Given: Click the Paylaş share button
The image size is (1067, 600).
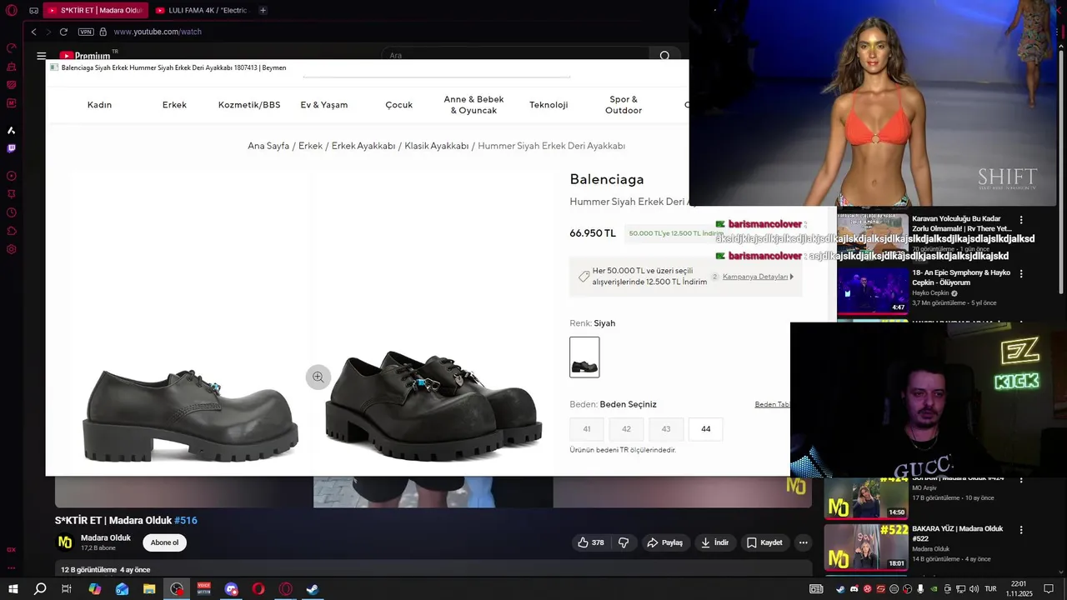Looking at the screenshot, I should coord(664,542).
